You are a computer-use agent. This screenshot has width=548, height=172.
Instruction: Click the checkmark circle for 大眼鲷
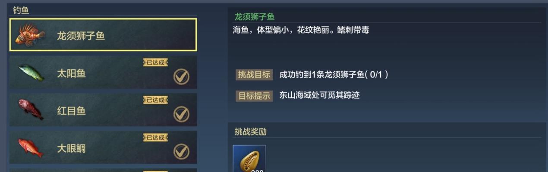click(x=181, y=152)
